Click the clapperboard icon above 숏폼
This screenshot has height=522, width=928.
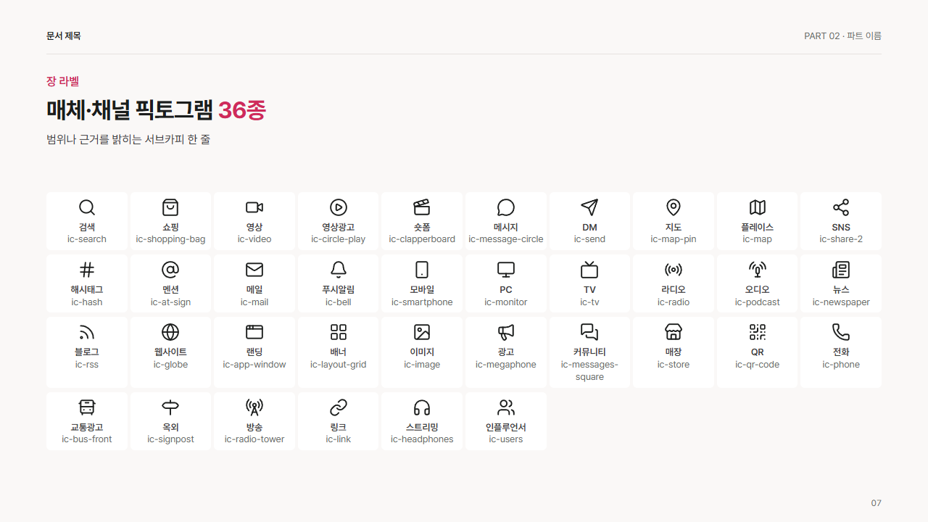[x=422, y=207]
